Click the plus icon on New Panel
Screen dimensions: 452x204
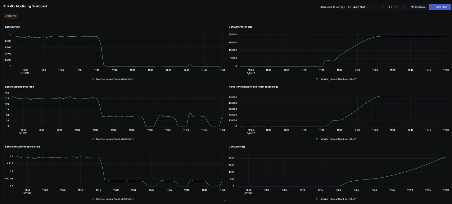point(434,7)
